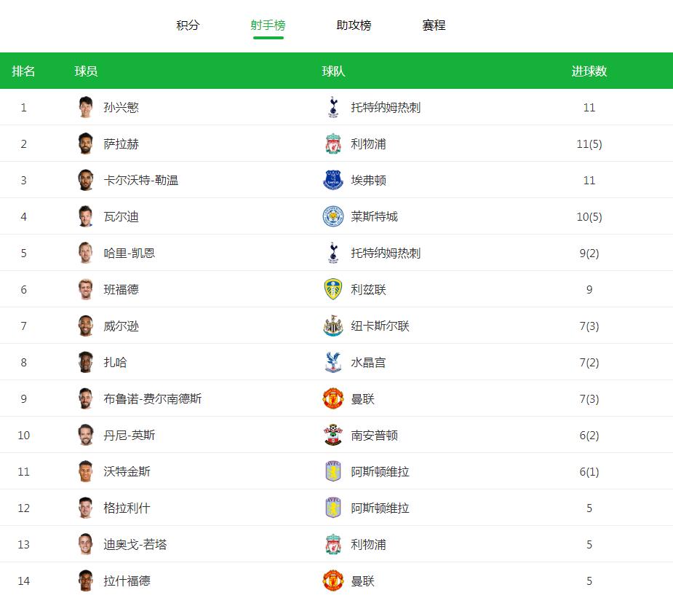Image resolution: width=673 pixels, height=598 pixels.
Task: Click the Everton club crest
Action: coord(333,180)
